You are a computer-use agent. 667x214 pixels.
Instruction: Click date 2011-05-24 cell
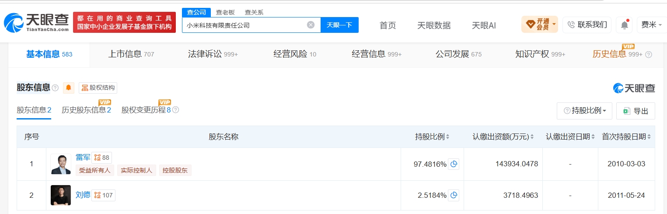coord(626,195)
